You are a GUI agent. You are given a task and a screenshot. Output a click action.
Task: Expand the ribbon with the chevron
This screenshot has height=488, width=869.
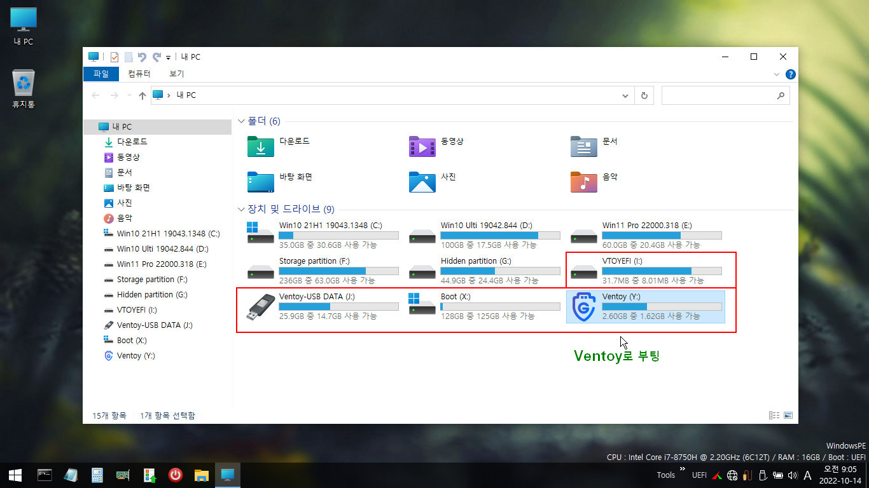coord(777,74)
